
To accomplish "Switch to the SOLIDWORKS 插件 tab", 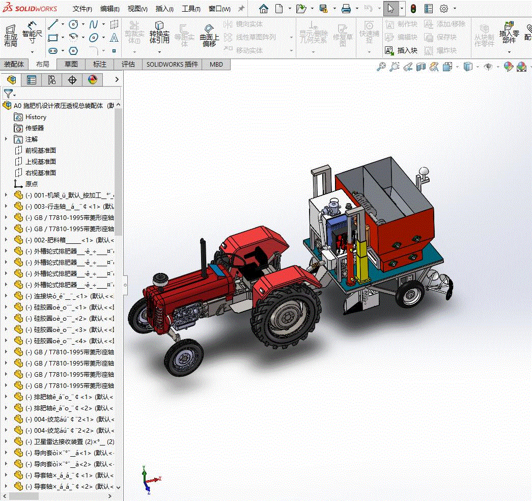I will (x=172, y=64).
